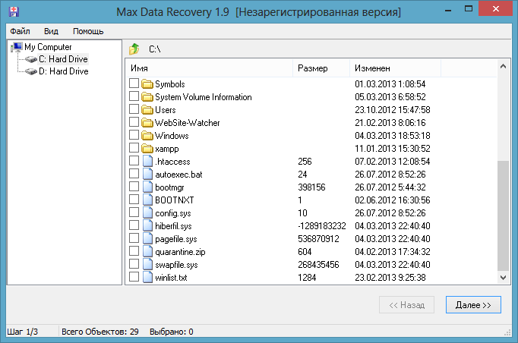
Task: Click the hiberfil.sys file icon
Action: pyautogui.click(x=147, y=225)
